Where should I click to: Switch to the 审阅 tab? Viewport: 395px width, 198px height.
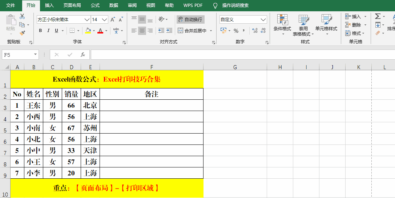coord(132,5)
